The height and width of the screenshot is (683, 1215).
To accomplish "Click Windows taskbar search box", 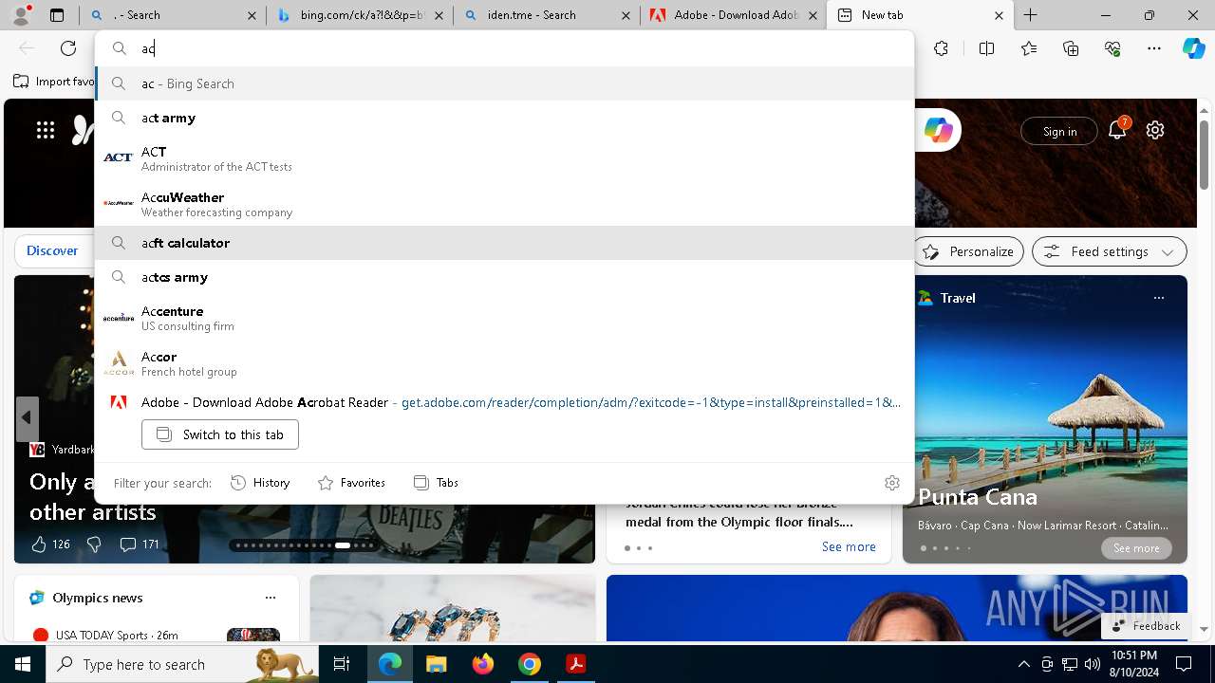I will 182,664.
